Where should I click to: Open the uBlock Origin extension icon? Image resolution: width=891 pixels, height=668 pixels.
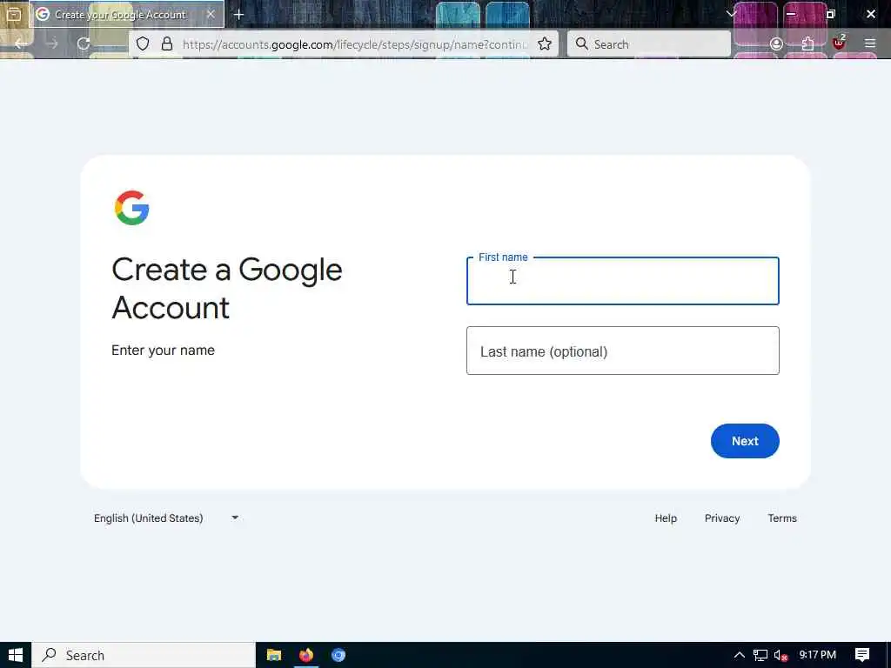tap(839, 43)
